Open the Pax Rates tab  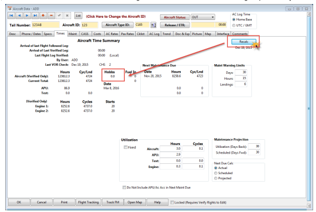(127, 34)
